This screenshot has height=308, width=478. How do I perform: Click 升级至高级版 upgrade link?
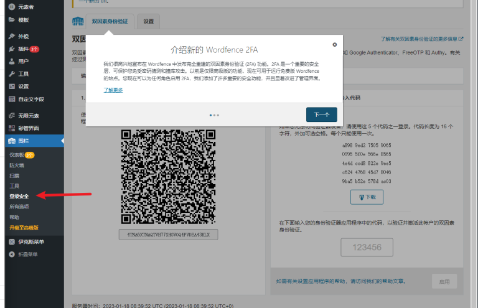(x=24, y=228)
